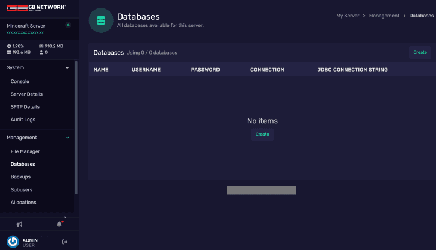Open Console in the sidebar
Screen dimensions: 436x250
pyautogui.click(x=20, y=81)
